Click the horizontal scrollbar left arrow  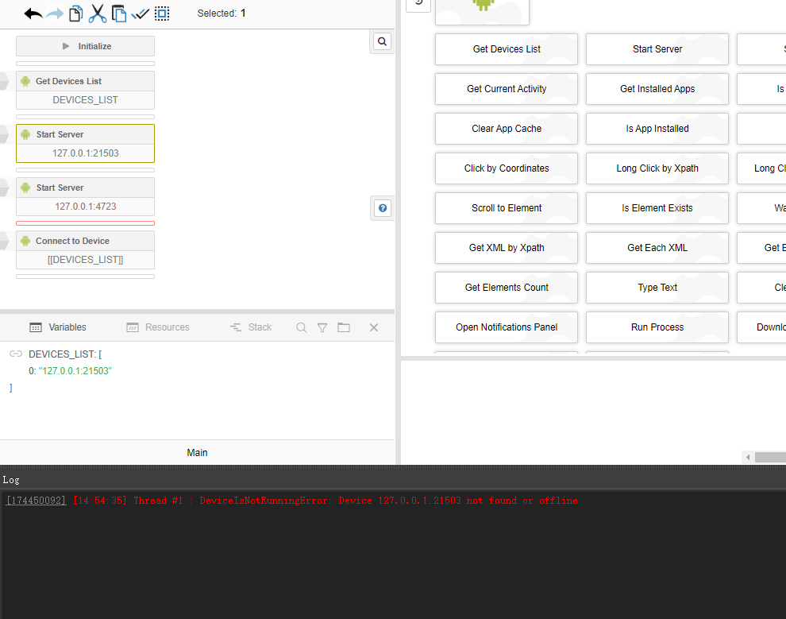click(x=748, y=458)
